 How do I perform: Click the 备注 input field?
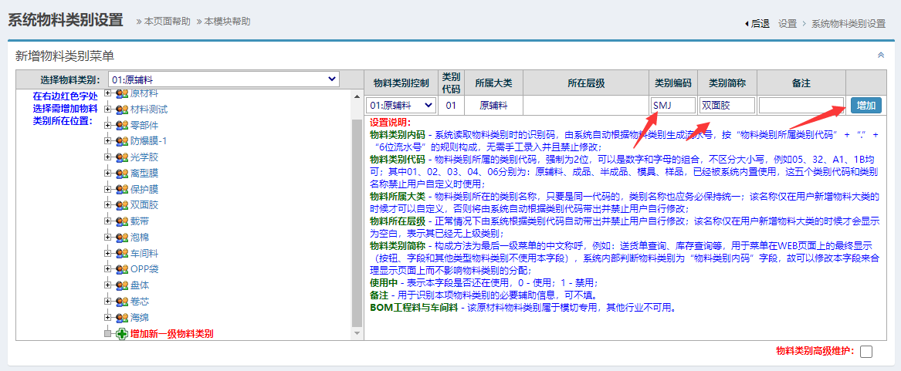tap(801, 105)
